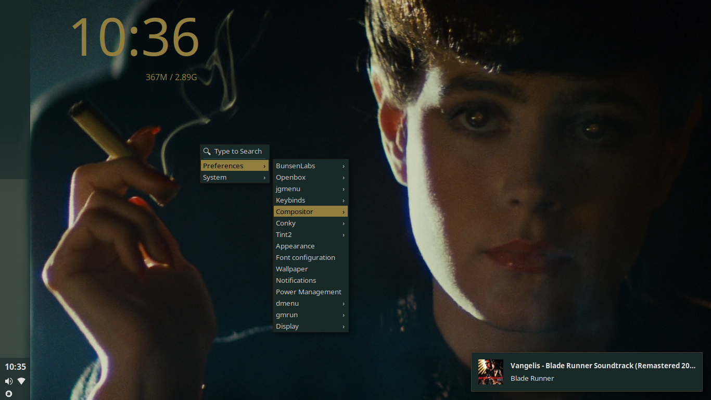
Task: Open the Conky submenu
Action: (311, 223)
